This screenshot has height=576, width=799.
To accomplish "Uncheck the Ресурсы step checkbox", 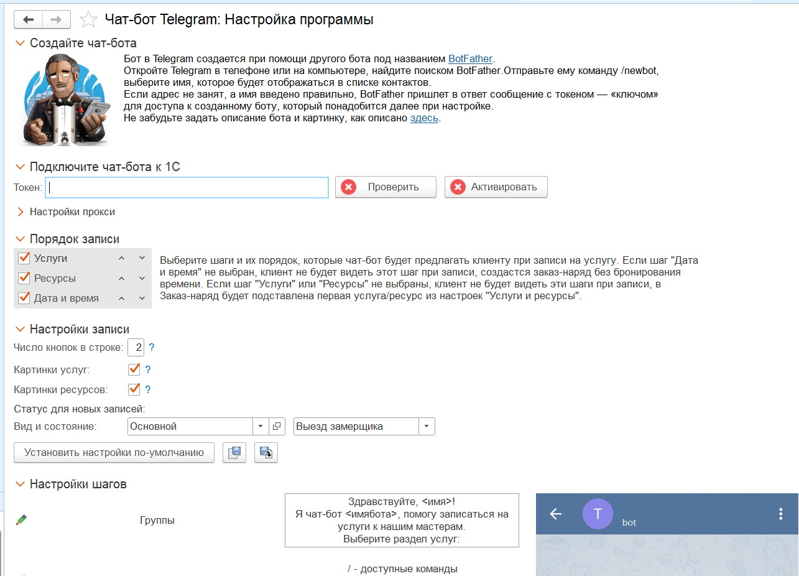I will 25,278.
